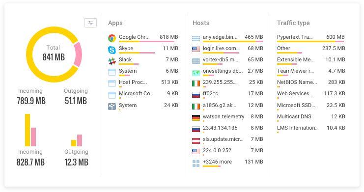Click the Total 841 MB donut center
This screenshot has height=192, width=364.
pos(54,54)
